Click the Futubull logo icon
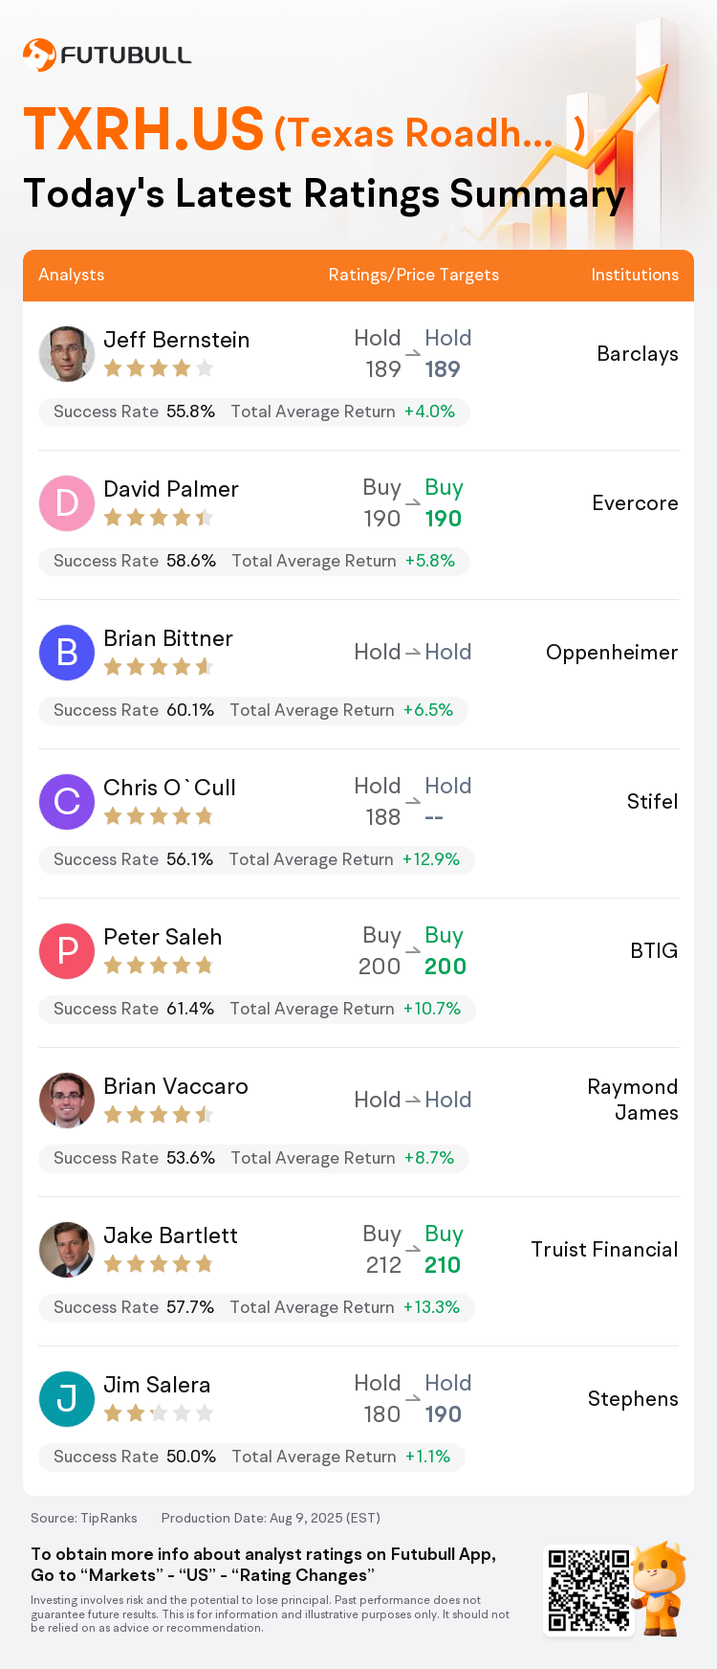 coord(39,55)
